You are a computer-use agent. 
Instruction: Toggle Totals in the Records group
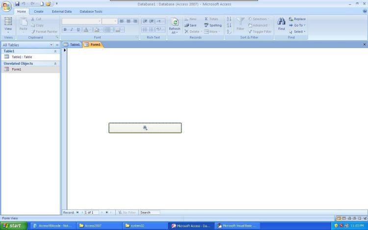(211, 19)
